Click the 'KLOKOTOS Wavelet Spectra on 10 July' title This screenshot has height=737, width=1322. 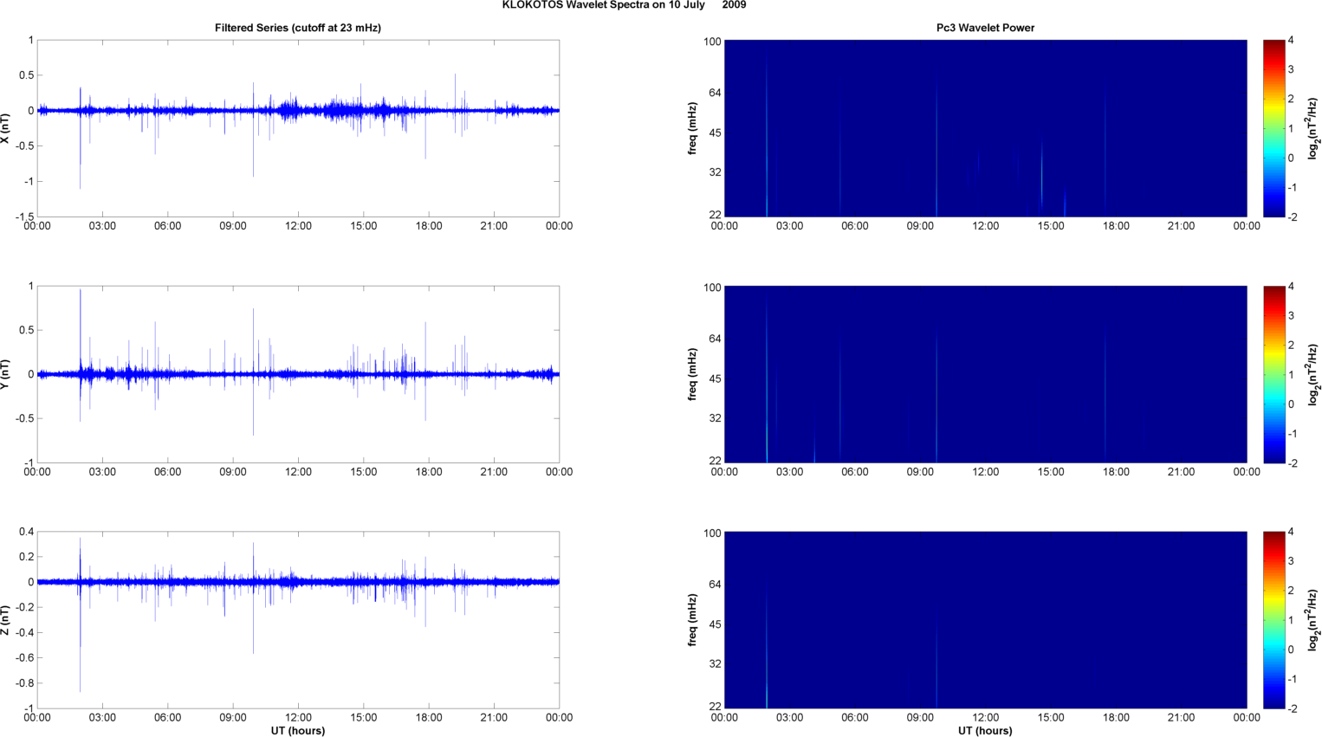point(605,5)
